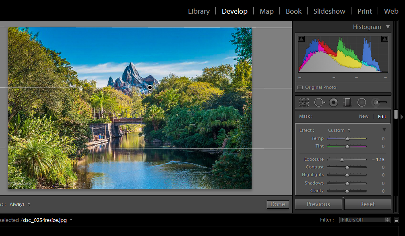Create a New mask
Viewport: 405px width, 236px height.
364,116
